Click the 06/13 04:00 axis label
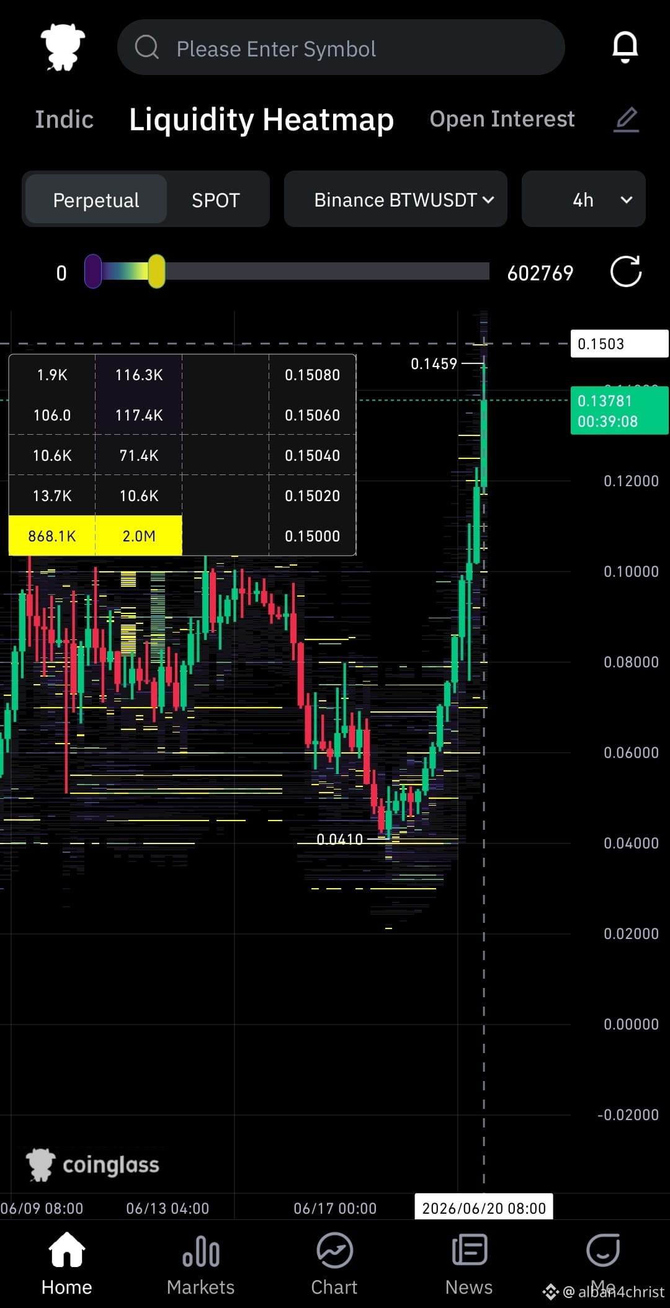 [x=167, y=1208]
